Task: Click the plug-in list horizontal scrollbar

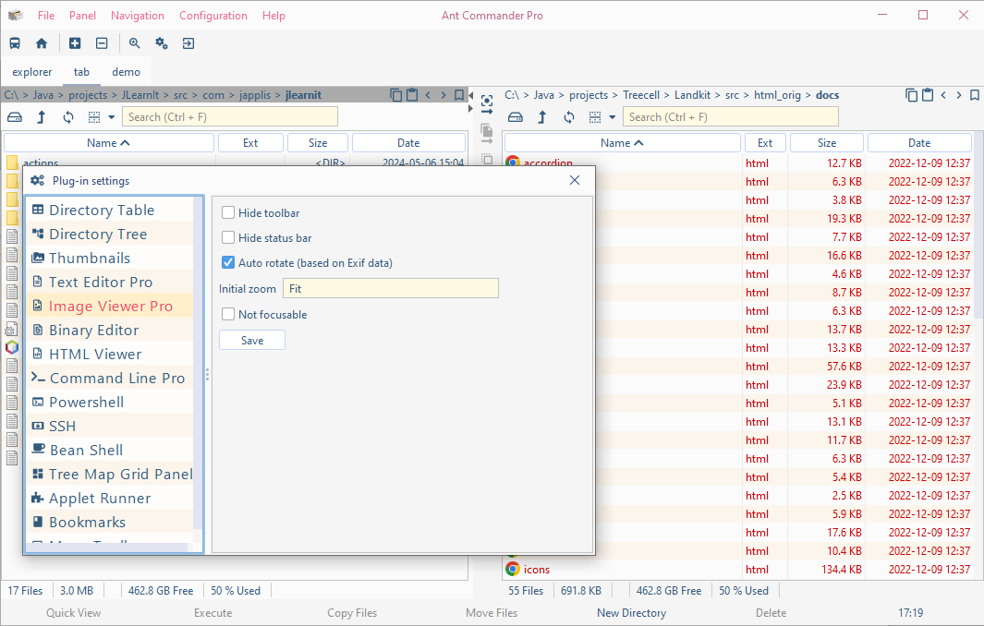Action: pyautogui.click(x=107, y=548)
